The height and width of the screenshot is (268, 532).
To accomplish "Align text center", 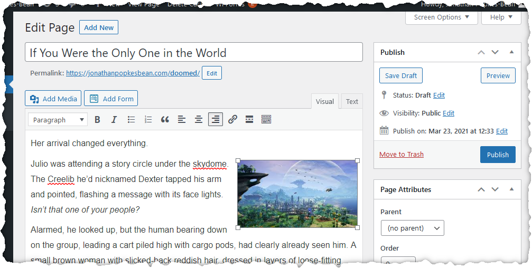I will coord(199,120).
